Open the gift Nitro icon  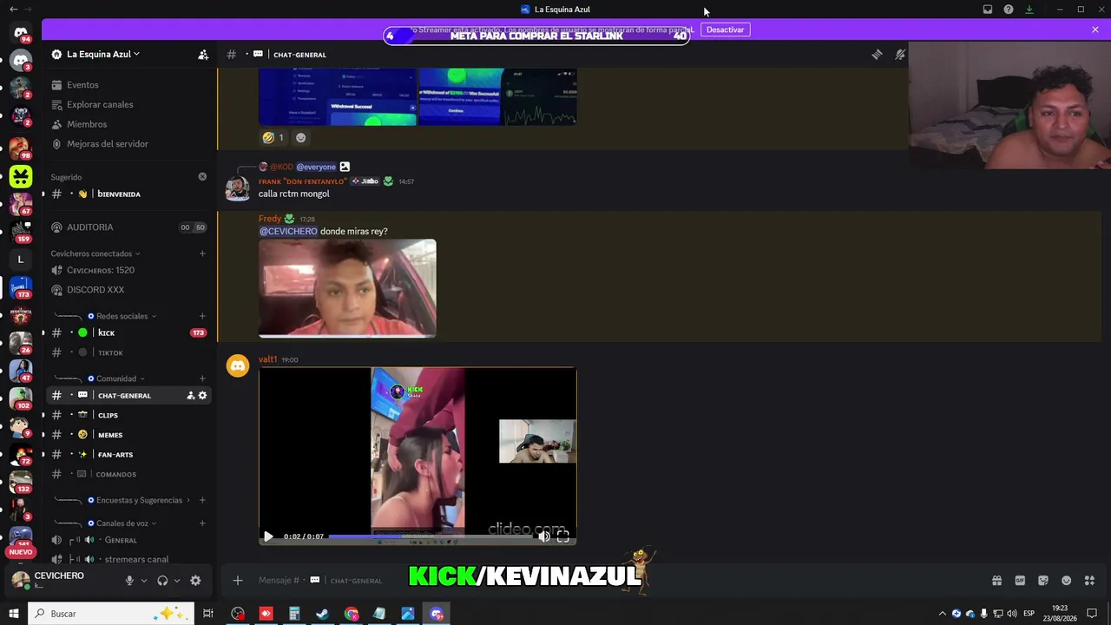(996, 581)
